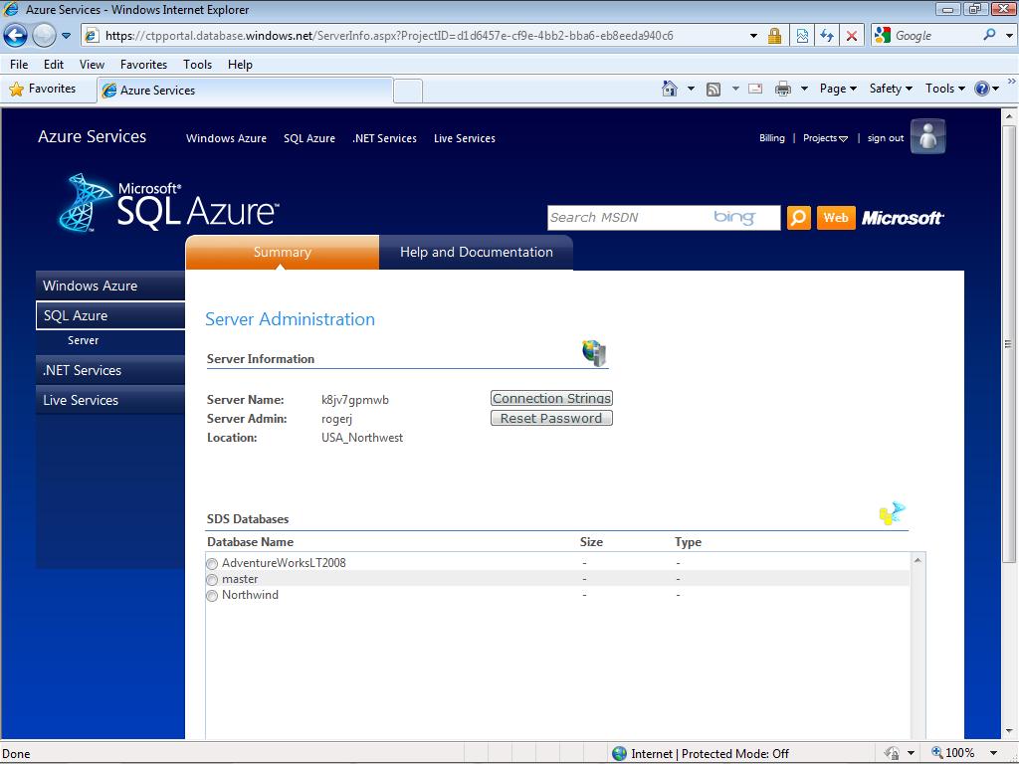Click the Connection Strings button
This screenshot has width=1019, height=764.
point(550,397)
